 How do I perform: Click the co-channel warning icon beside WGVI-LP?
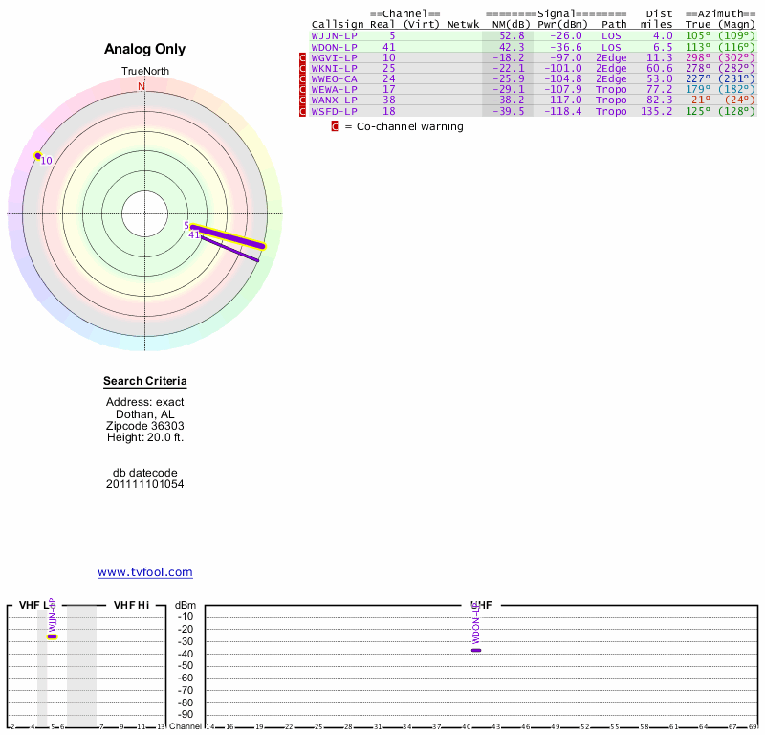303,57
